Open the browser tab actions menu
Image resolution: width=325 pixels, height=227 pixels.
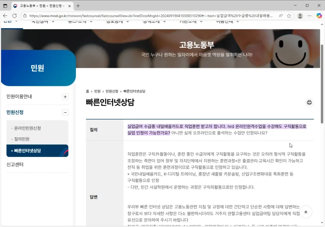pyautogui.click(x=5, y=6)
